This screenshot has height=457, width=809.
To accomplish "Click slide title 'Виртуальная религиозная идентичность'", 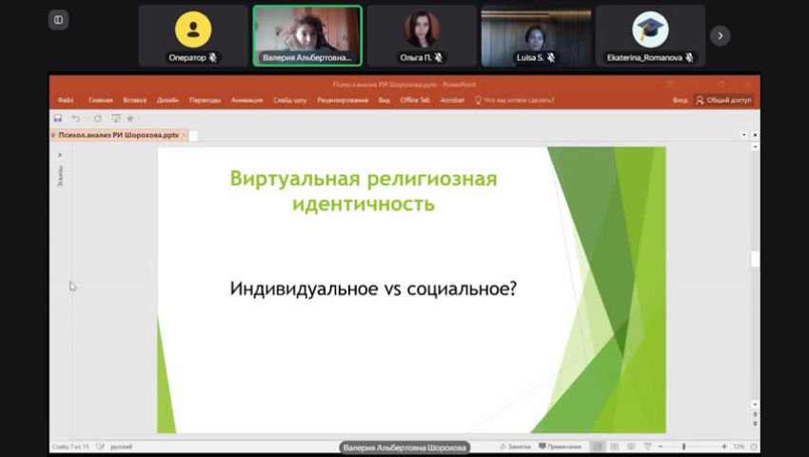I will (x=364, y=191).
